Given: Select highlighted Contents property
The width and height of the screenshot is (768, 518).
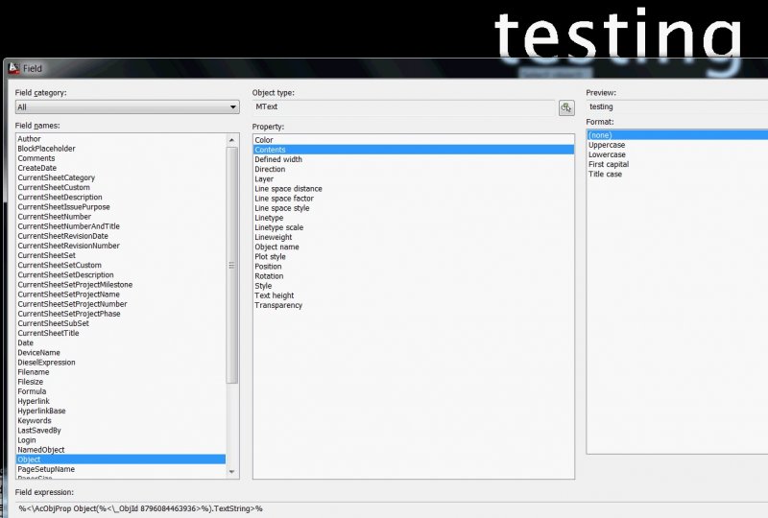Looking at the screenshot, I should pos(414,150).
